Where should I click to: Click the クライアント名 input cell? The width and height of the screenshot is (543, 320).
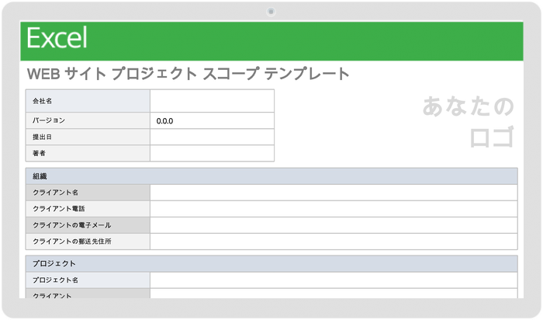334,193
